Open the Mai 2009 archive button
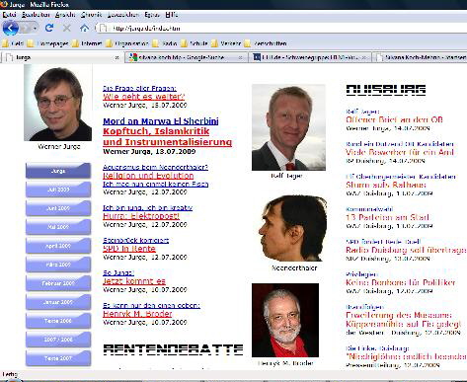The image size is (467, 382). (58, 227)
